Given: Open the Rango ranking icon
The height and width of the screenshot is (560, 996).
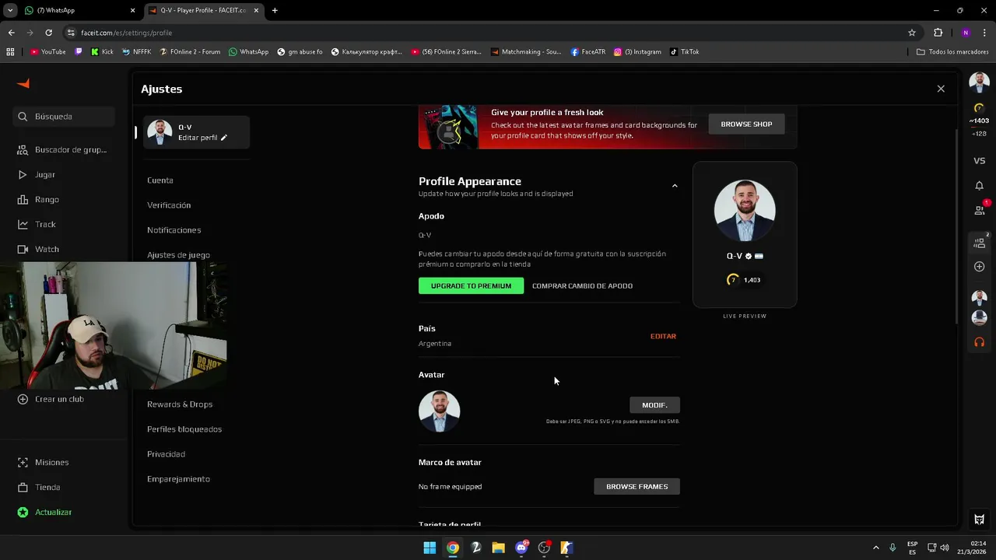Looking at the screenshot, I should 23,200.
